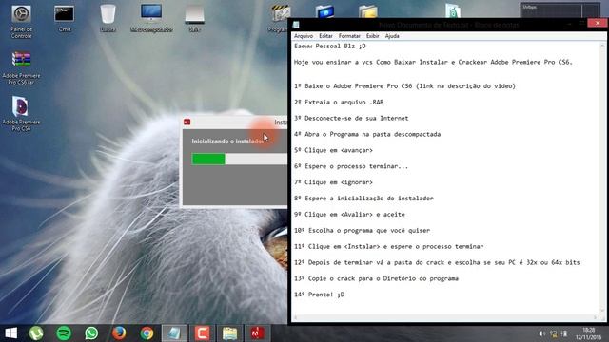The image size is (609, 342).
Task: Select the Meu computador monitor desktop icon
Action: 151,19
